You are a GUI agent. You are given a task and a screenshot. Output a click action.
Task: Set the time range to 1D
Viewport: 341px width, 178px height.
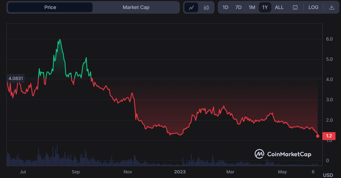tap(225, 7)
